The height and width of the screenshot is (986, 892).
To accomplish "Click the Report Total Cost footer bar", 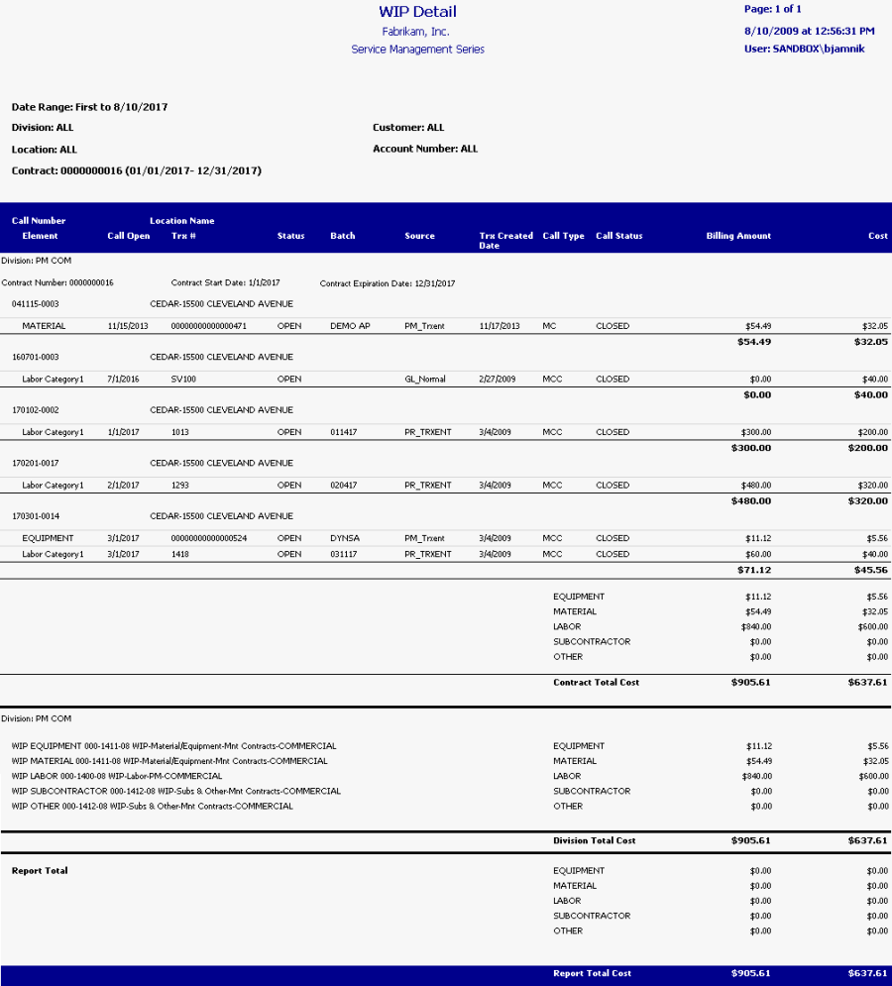I will pos(594,973).
